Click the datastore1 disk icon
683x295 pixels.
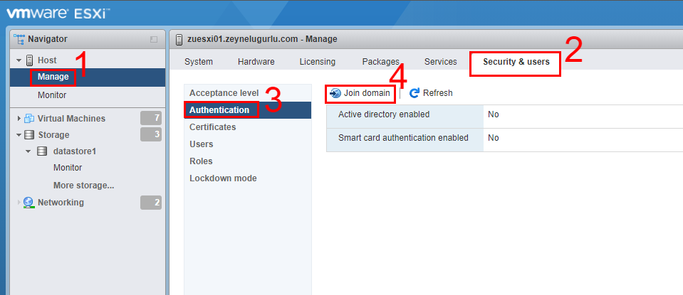tap(42, 151)
